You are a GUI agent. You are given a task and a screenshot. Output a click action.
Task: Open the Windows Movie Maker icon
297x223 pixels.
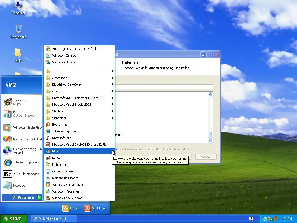coord(48,198)
